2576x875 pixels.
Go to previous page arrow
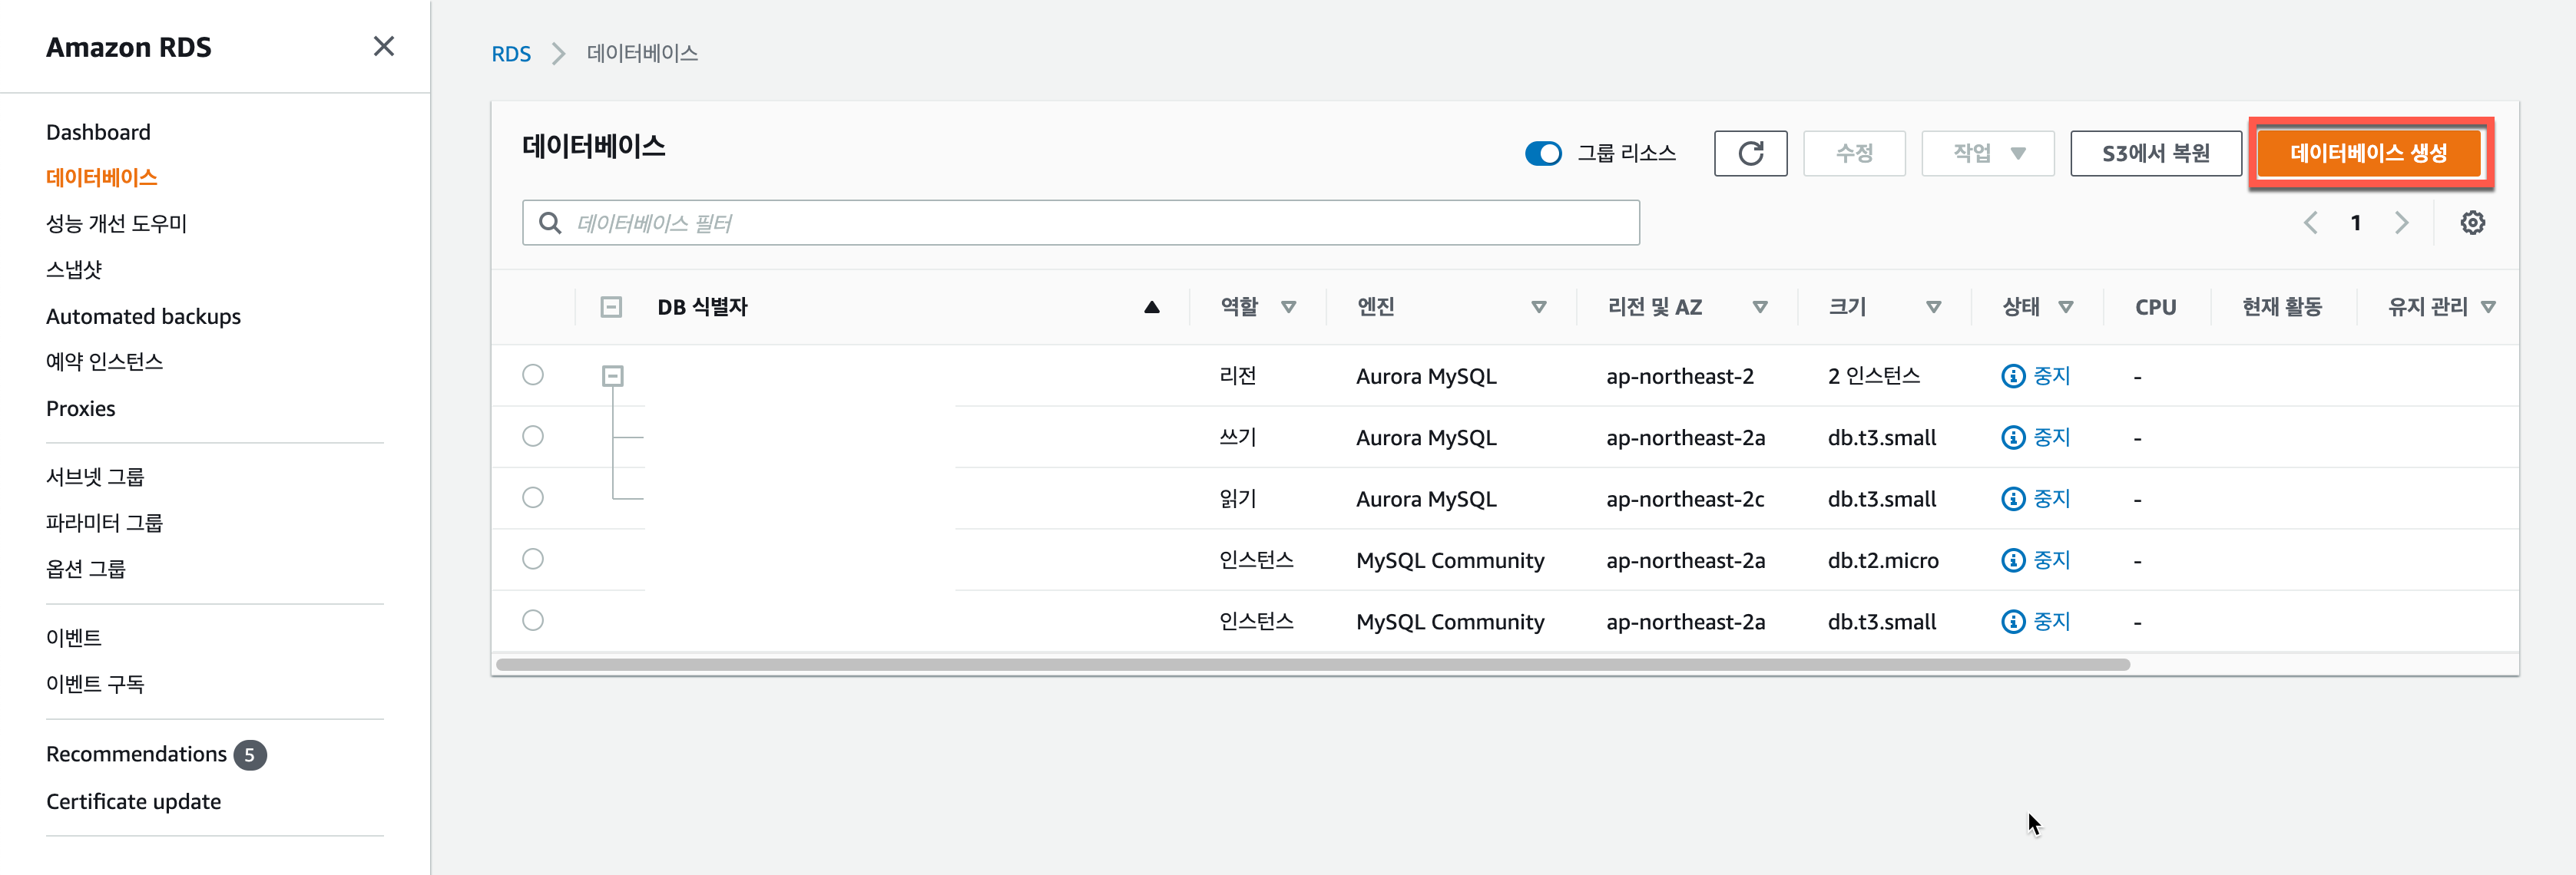coord(2310,223)
